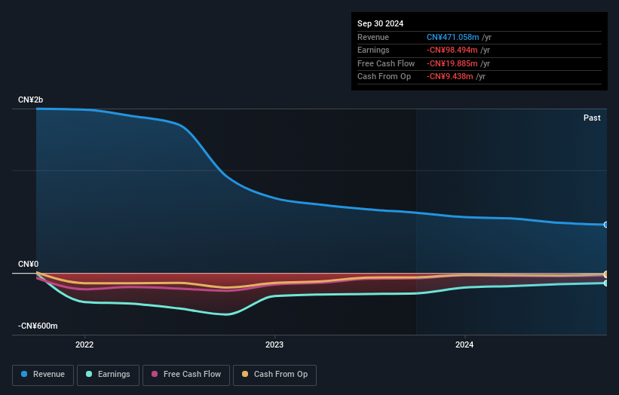Click the Sep 30 2024 tooltip date
619x395 pixels.
(380, 23)
